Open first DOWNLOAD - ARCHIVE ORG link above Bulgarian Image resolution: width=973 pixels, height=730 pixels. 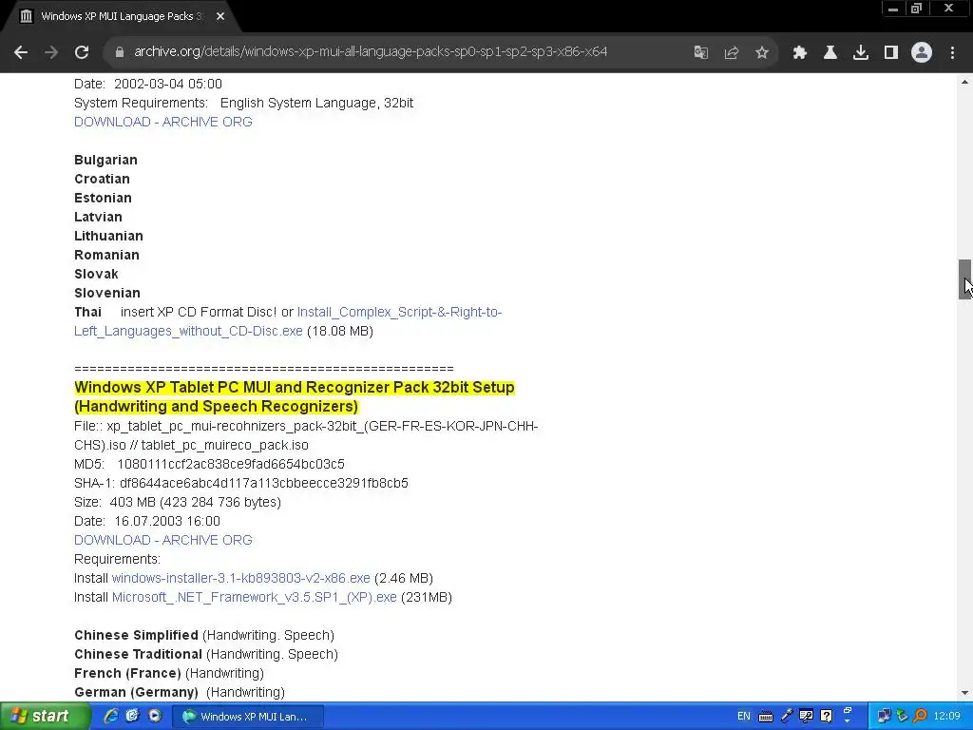[163, 122]
